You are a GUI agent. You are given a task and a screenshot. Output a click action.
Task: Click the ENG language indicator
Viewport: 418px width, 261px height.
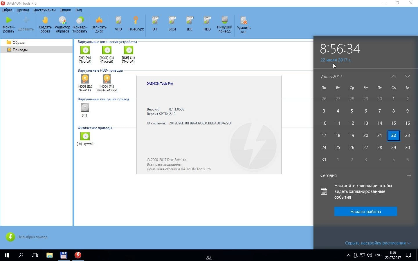[378, 255]
